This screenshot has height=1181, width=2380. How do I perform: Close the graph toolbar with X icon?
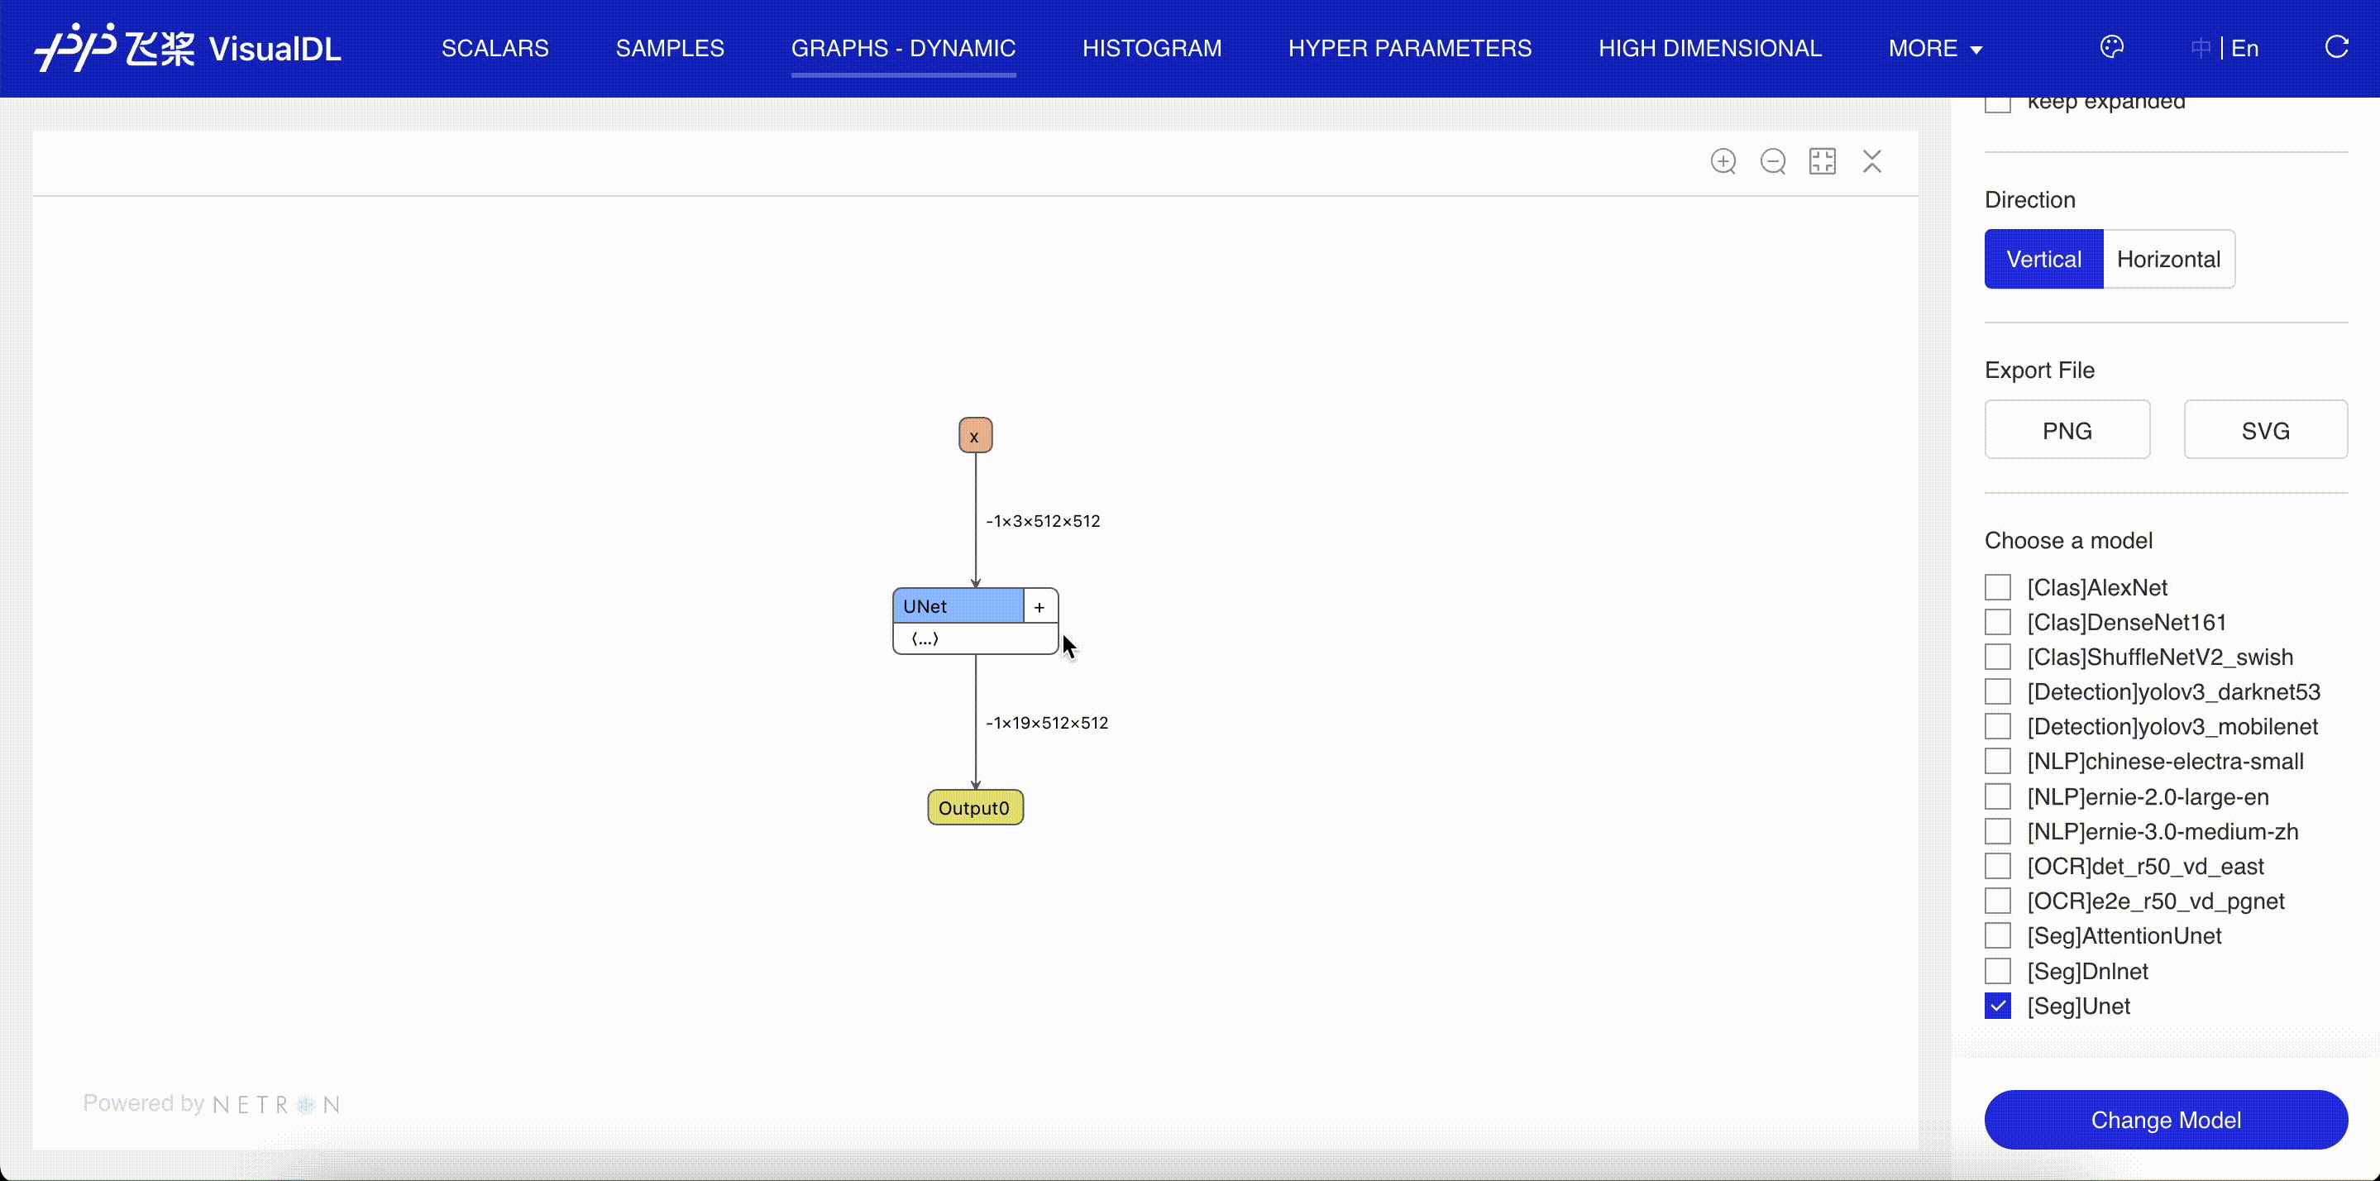coord(1872,162)
